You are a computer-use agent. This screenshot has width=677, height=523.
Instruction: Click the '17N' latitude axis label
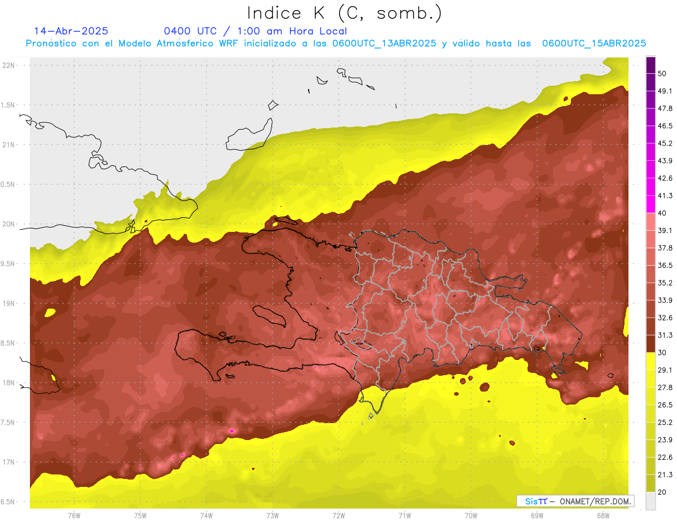pos(9,462)
